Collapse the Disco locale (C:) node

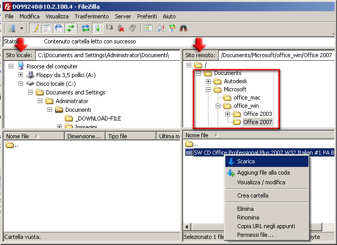(20, 84)
